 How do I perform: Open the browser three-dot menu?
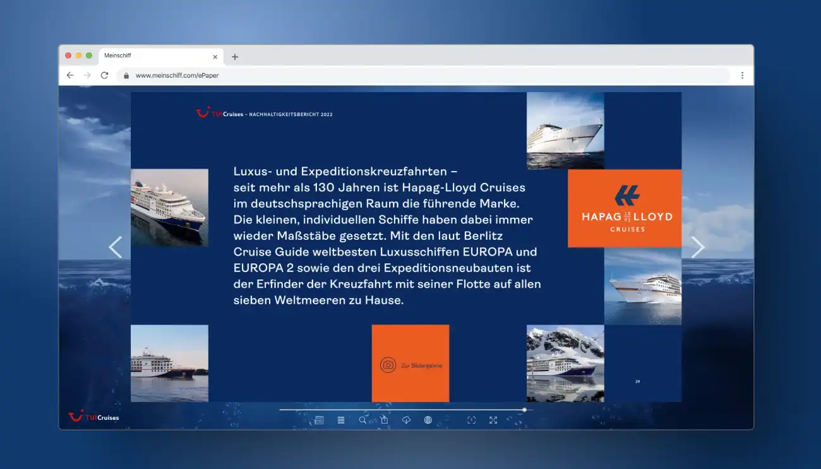(742, 75)
